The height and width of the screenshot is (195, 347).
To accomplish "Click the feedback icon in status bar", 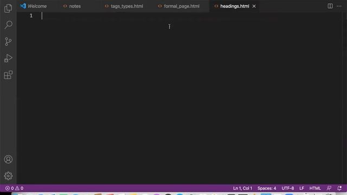I will pyautogui.click(x=329, y=188).
